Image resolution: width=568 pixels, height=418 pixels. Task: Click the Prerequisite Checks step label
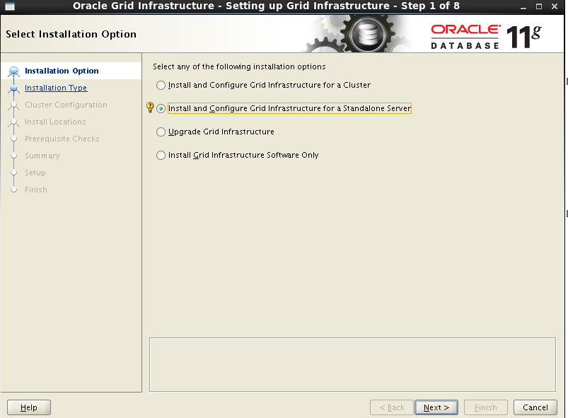tap(62, 139)
